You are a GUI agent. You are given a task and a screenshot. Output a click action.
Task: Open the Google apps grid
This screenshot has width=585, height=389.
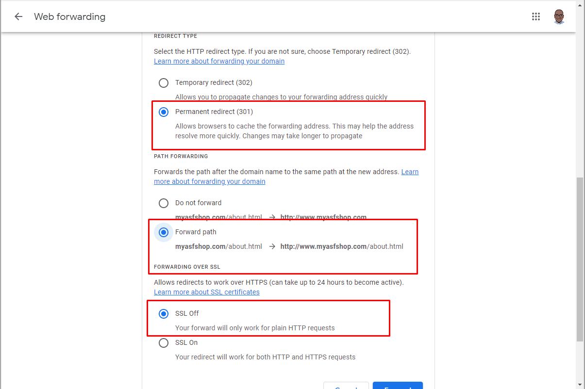coord(536,16)
